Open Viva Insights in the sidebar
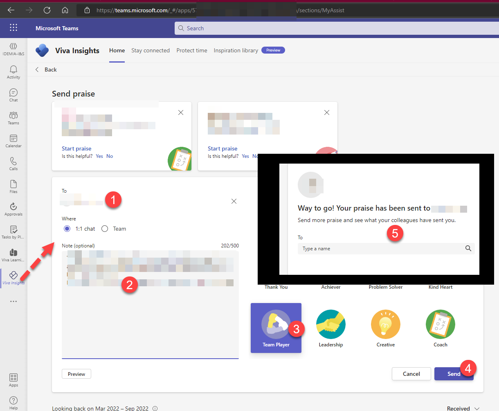499x411 pixels. point(13,278)
